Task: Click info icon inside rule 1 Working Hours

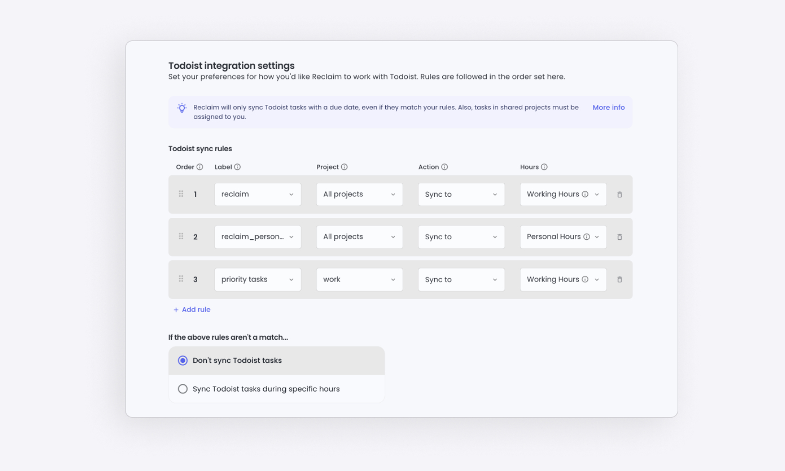Action: coord(585,194)
